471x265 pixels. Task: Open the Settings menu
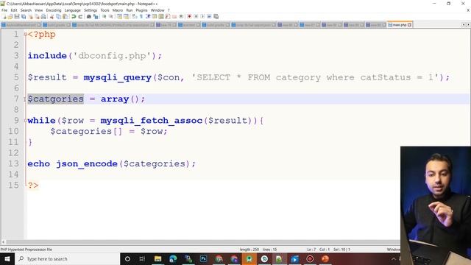91,10
